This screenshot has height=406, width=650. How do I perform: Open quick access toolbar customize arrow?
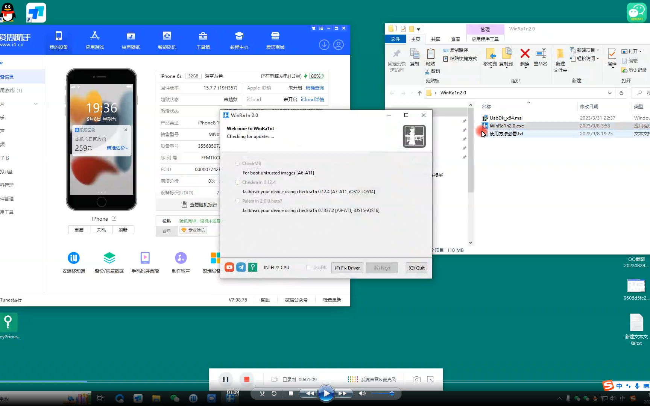pos(418,29)
